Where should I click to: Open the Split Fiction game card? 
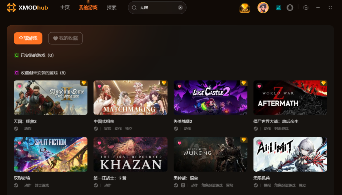click(x=51, y=154)
